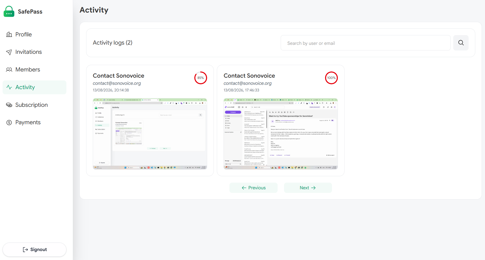Click the Activity page title
The image size is (485, 260).
click(94, 10)
